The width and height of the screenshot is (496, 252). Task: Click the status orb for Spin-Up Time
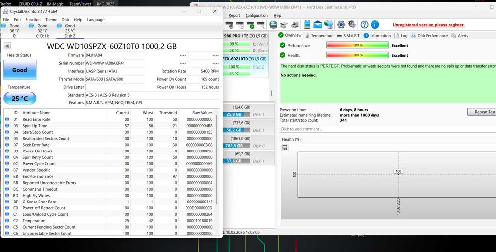click(7, 126)
